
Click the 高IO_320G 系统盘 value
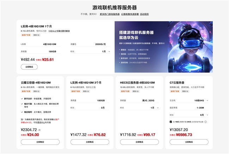tap(148, 101)
